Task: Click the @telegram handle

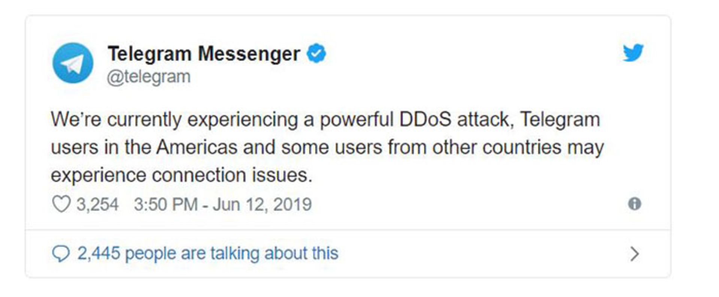Action: (x=149, y=77)
